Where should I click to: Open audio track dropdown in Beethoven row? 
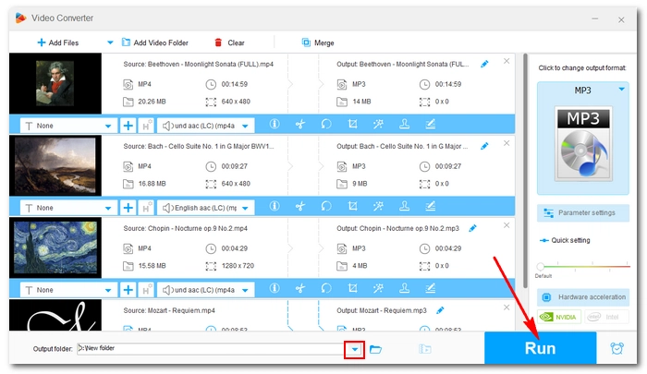(205, 126)
